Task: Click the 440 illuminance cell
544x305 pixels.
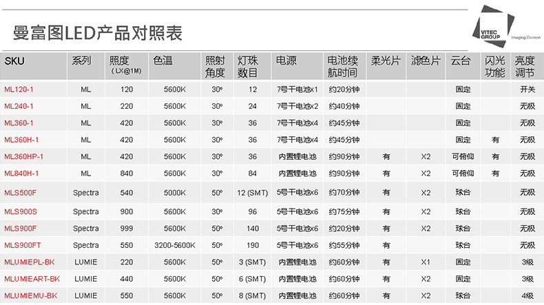Action: [127, 279]
